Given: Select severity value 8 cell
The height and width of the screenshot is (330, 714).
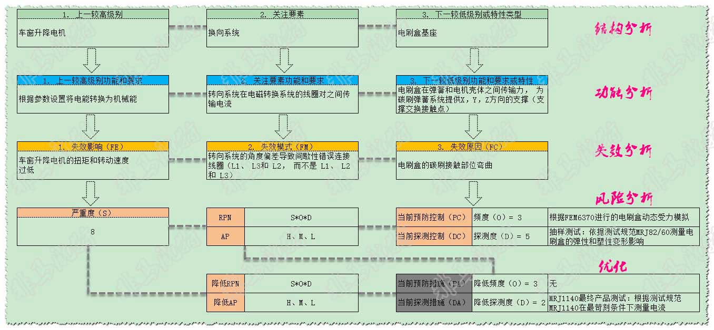Looking at the screenshot, I should click(x=93, y=231).
